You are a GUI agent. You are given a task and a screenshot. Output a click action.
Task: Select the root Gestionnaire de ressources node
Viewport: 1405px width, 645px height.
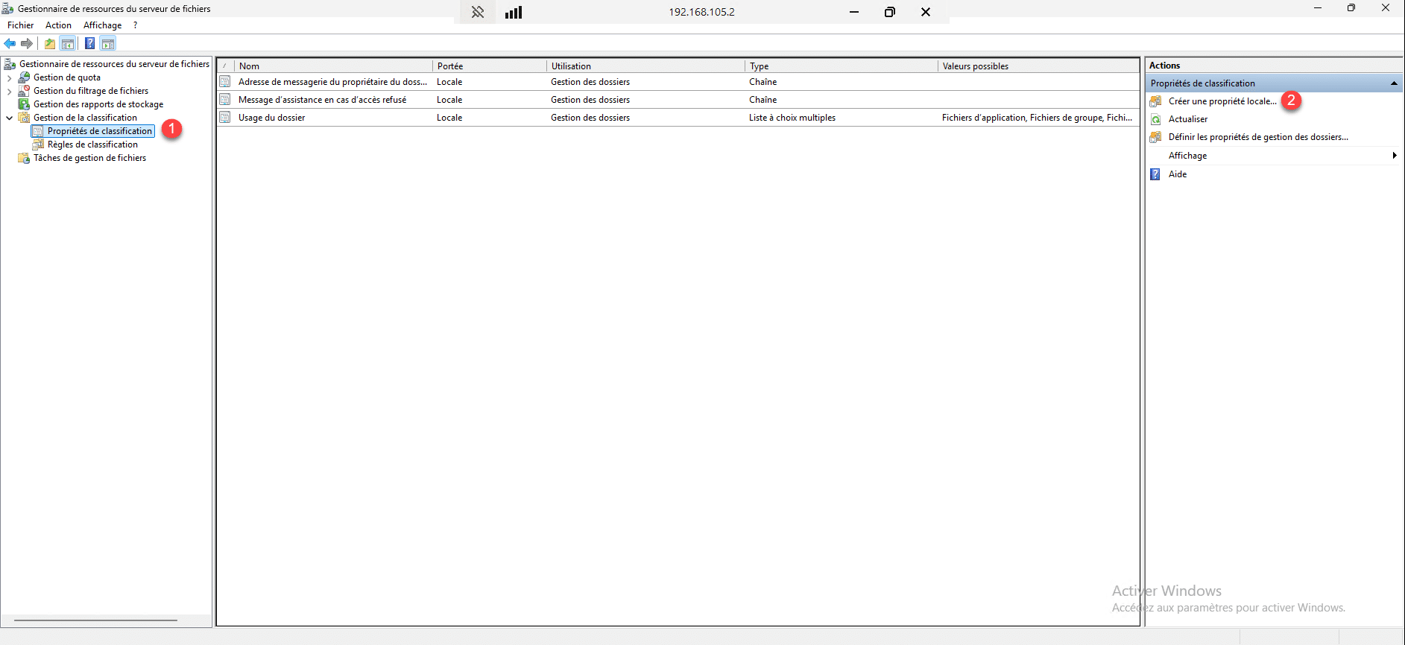click(114, 64)
